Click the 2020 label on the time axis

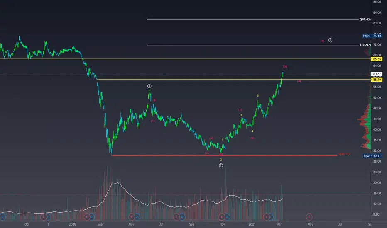[x=72, y=224]
